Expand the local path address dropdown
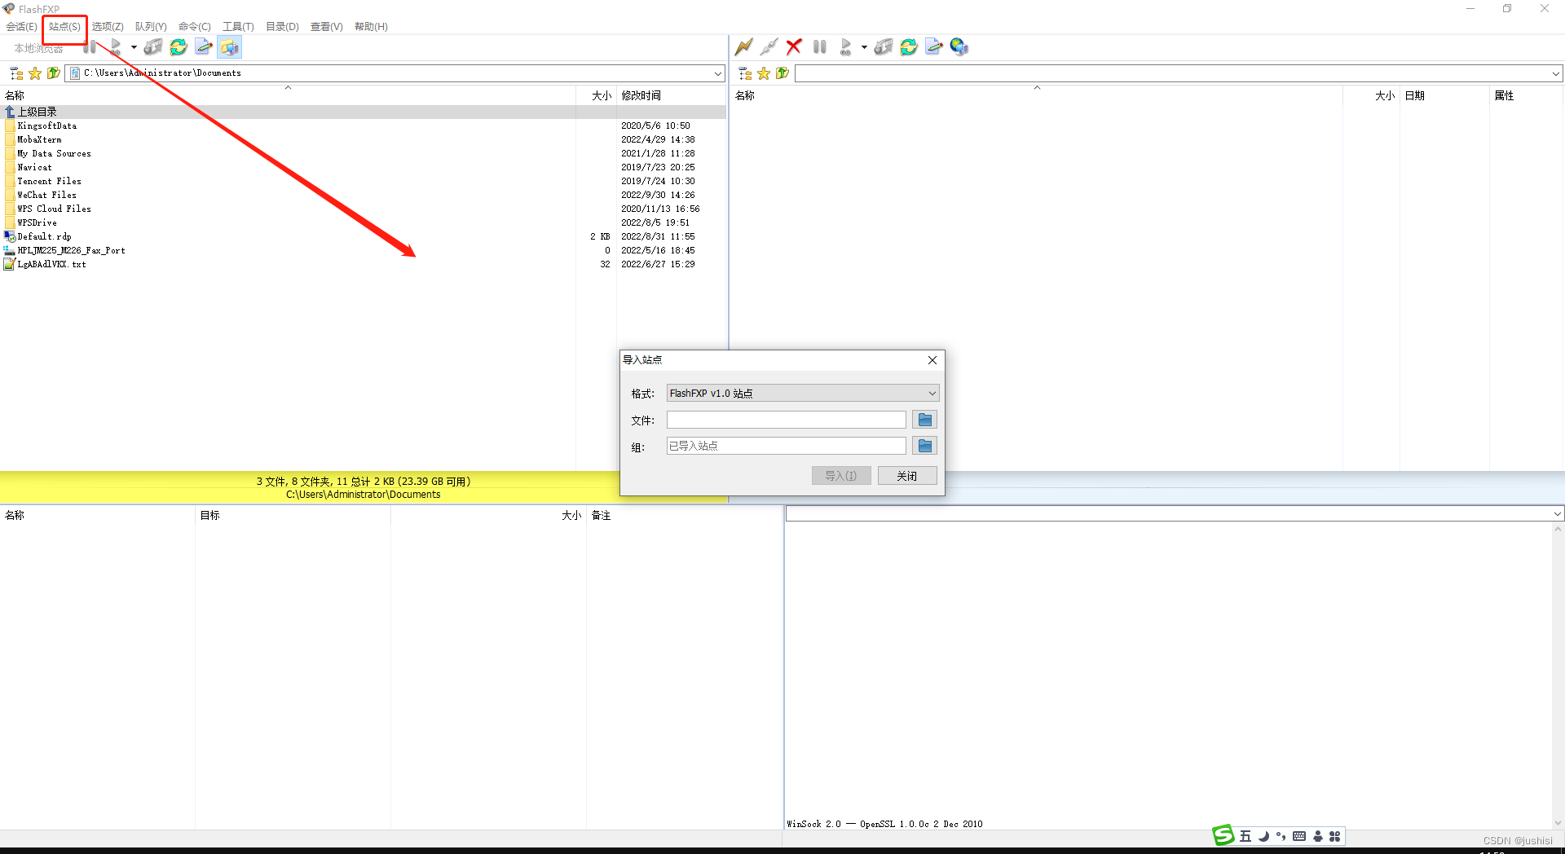The height and width of the screenshot is (854, 1565). (x=717, y=73)
